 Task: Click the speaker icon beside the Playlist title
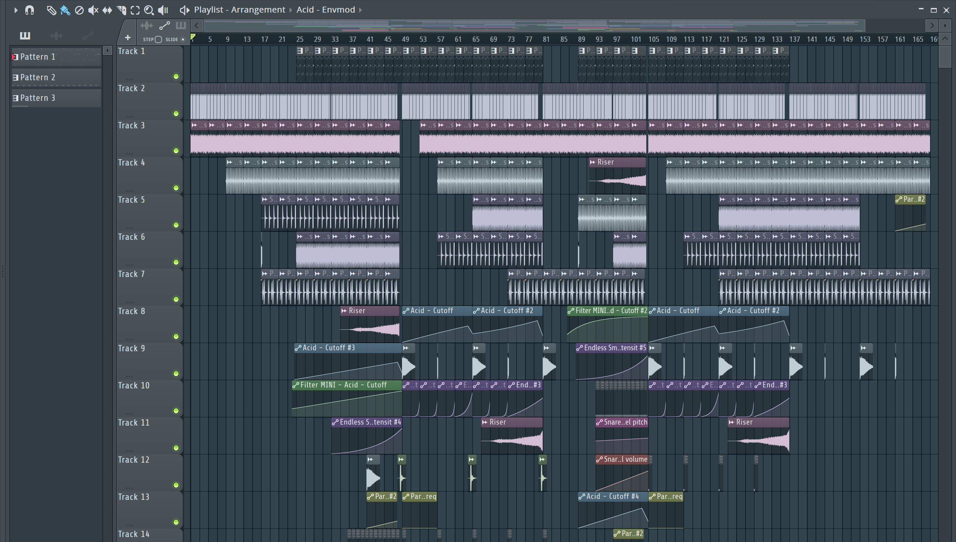point(184,10)
